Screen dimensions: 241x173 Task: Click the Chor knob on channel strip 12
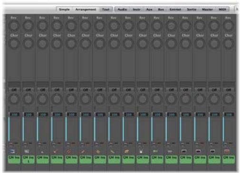click(171, 44)
